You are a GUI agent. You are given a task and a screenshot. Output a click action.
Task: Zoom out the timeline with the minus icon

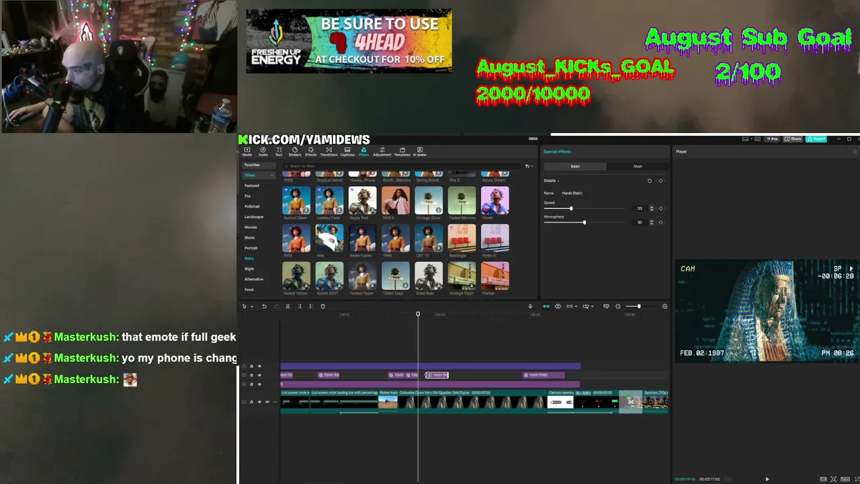click(x=618, y=307)
